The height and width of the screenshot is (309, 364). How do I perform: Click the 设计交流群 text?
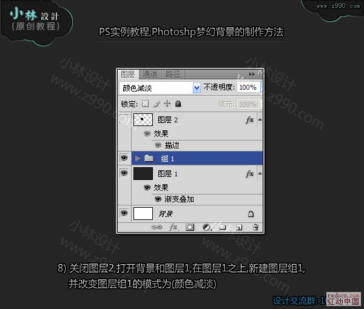(x=294, y=301)
